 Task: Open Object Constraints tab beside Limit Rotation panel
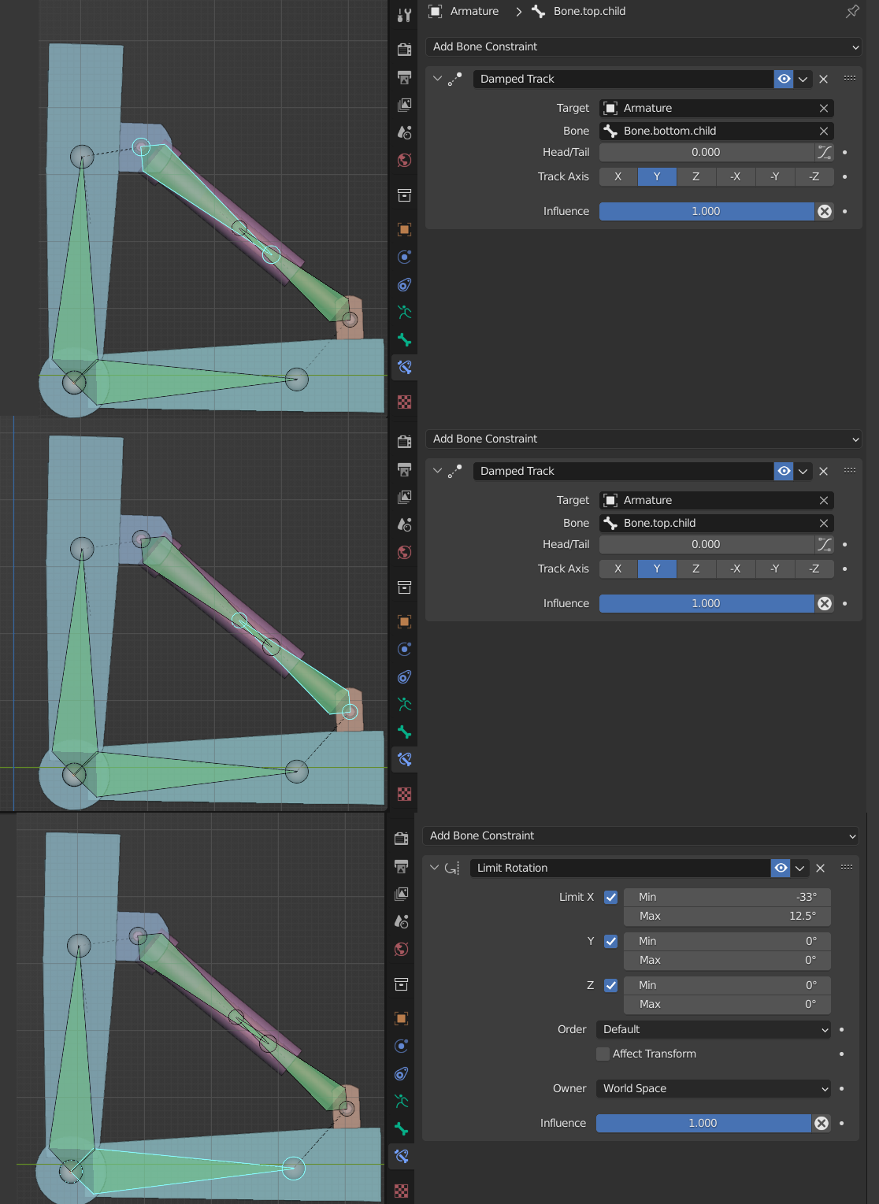[x=401, y=1073]
